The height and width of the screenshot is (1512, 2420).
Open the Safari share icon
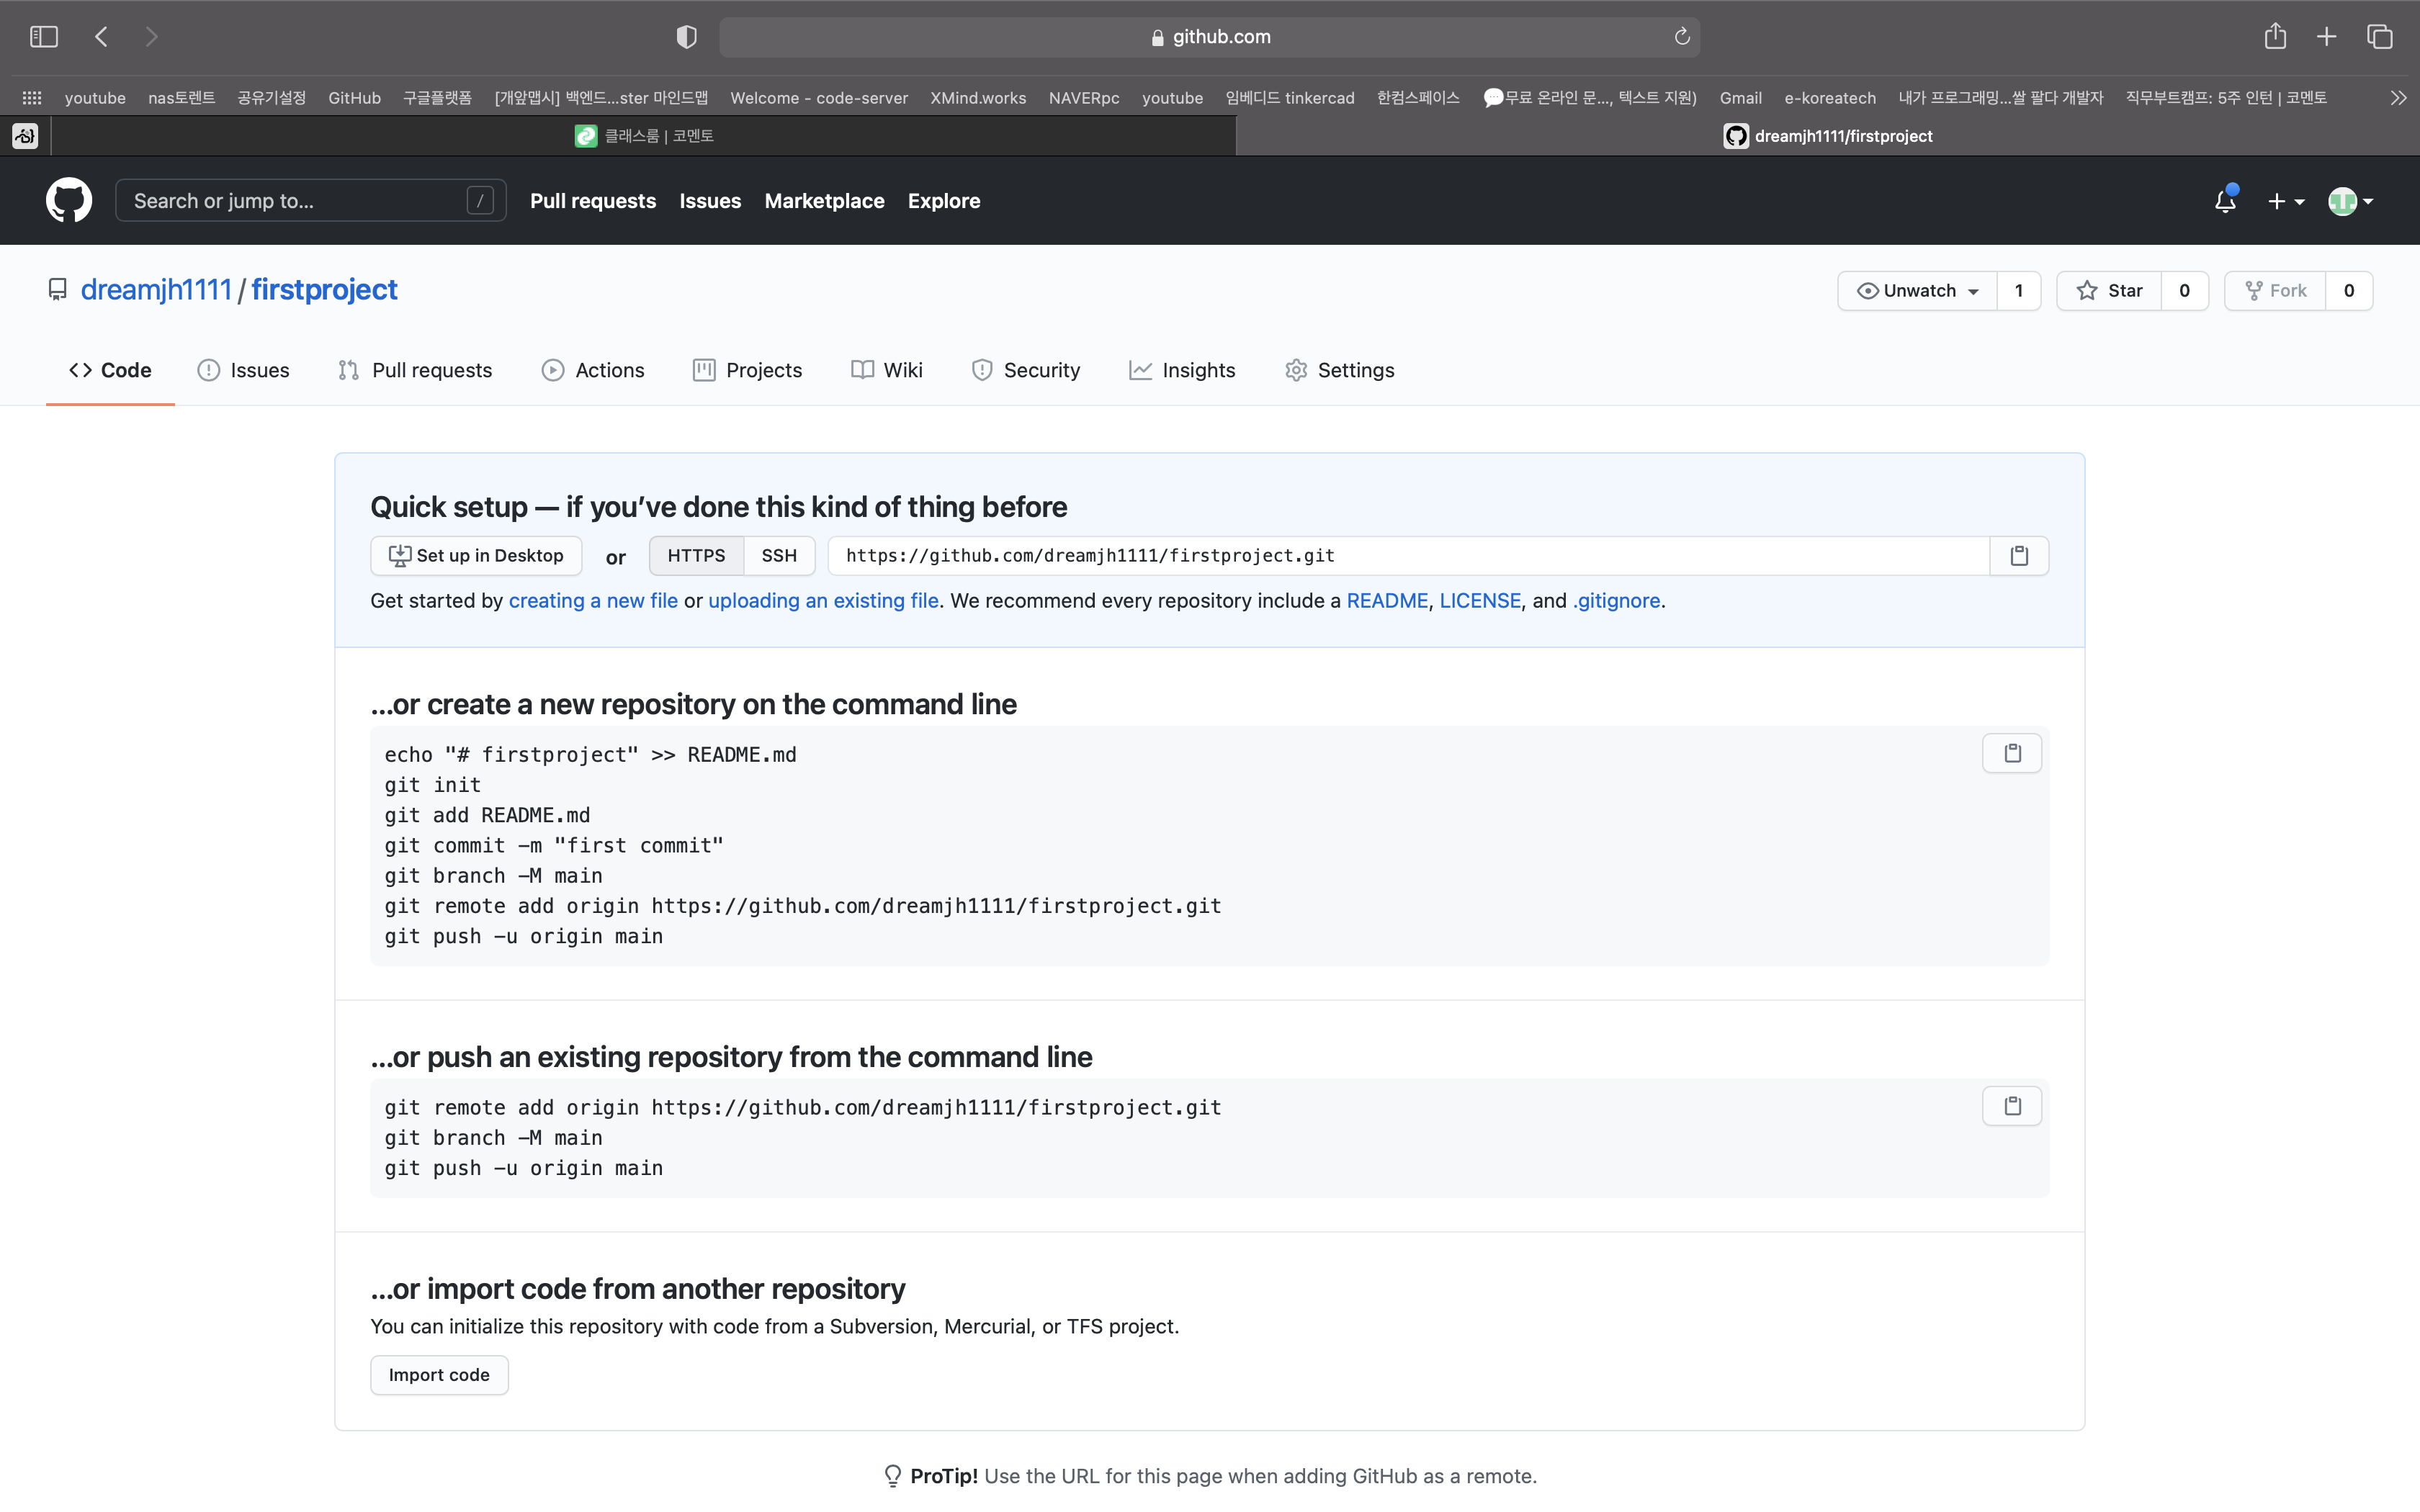[x=2275, y=36]
